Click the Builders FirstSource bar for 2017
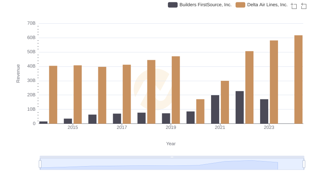Screen dimensions: 311x179 coord(117,118)
